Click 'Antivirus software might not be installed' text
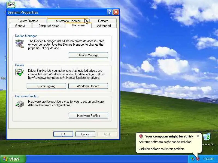Image resolution: width=218 pixels, height=163 pixels. tap(165, 142)
